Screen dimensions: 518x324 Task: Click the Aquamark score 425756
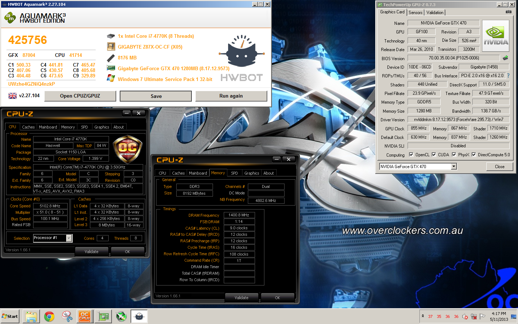(x=28, y=40)
